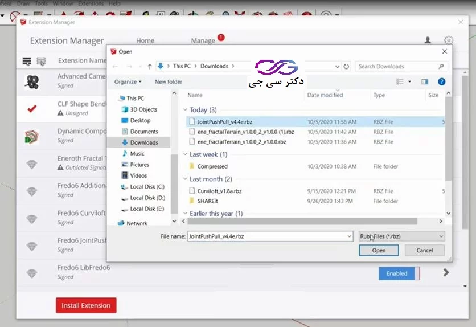Select JointPushPull_v4.4e.rbz file
Image resolution: width=476 pixels, height=327 pixels.
tap(315, 122)
